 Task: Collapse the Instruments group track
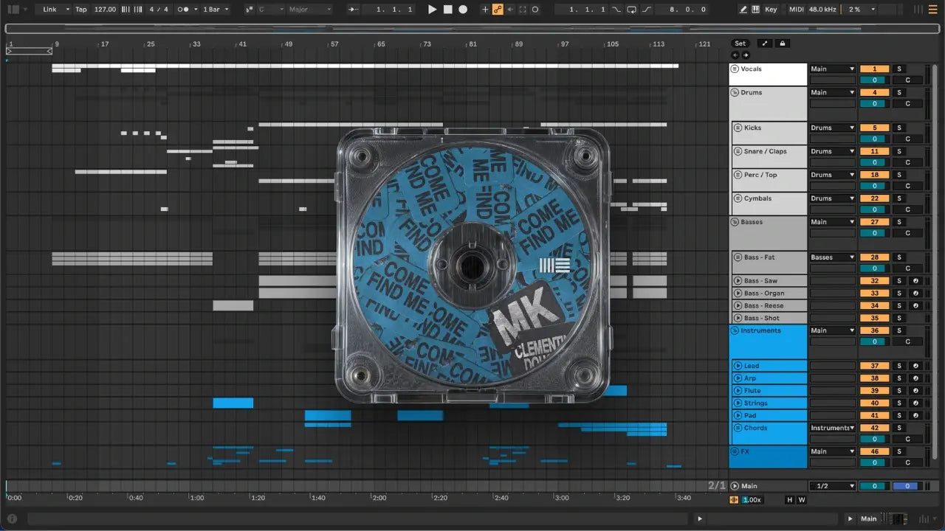pyautogui.click(x=735, y=330)
